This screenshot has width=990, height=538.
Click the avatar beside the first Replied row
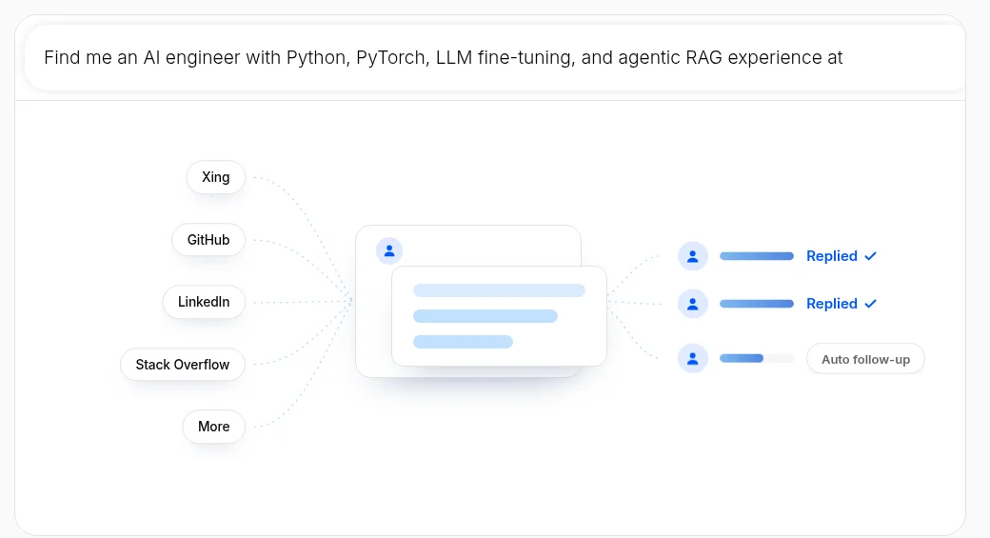click(x=693, y=256)
